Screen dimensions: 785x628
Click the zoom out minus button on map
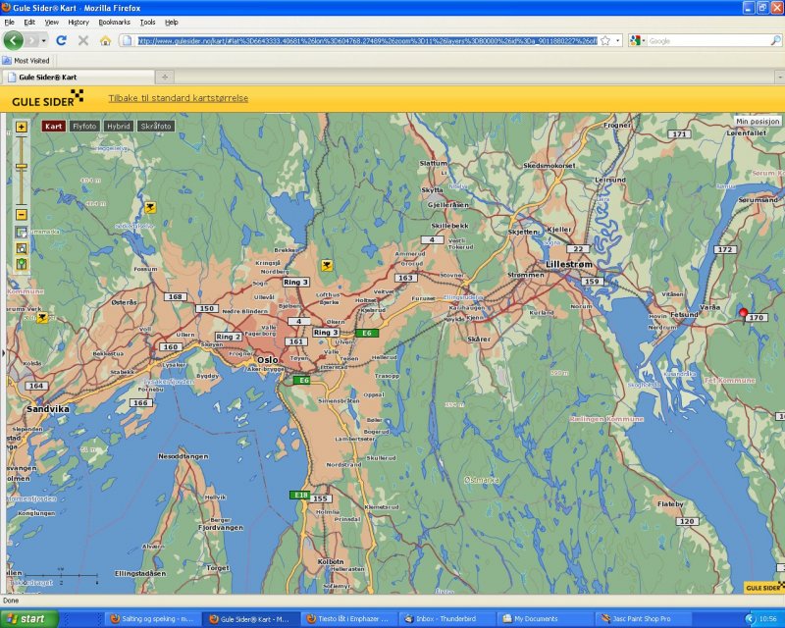pyautogui.click(x=21, y=214)
